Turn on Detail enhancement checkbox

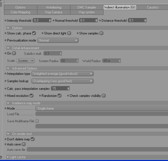pos(14,53)
